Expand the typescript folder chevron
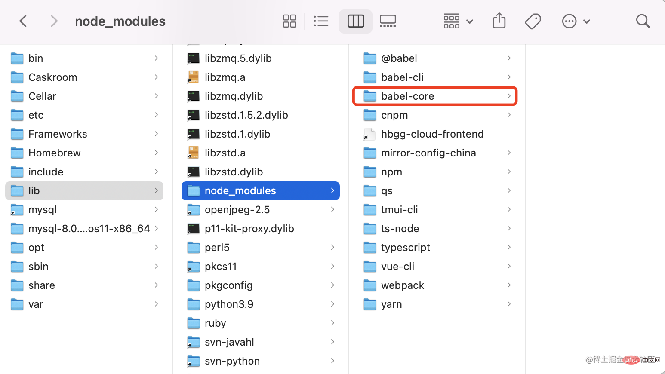This screenshot has width=665, height=374. pyautogui.click(x=509, y=247)
